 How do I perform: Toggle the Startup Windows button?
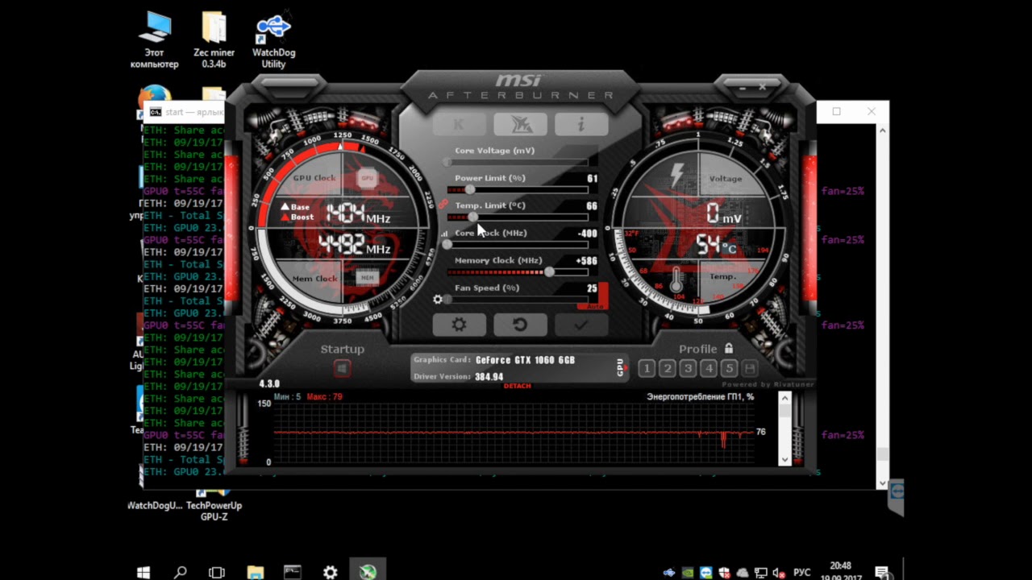tap(342, 368)
